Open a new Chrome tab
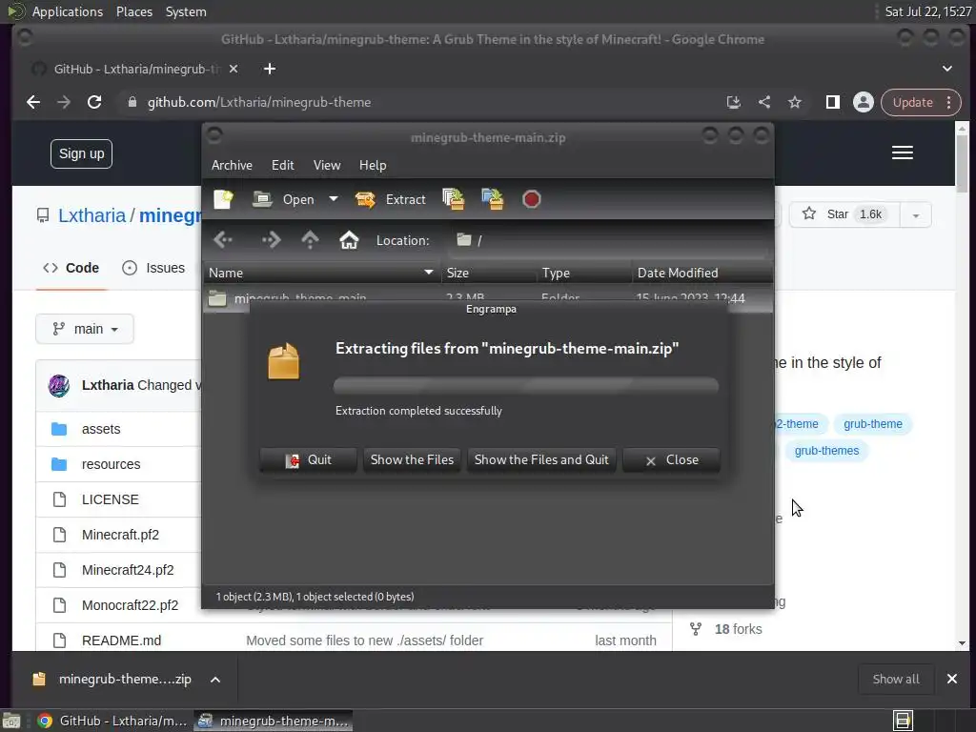 click(270, 69)
